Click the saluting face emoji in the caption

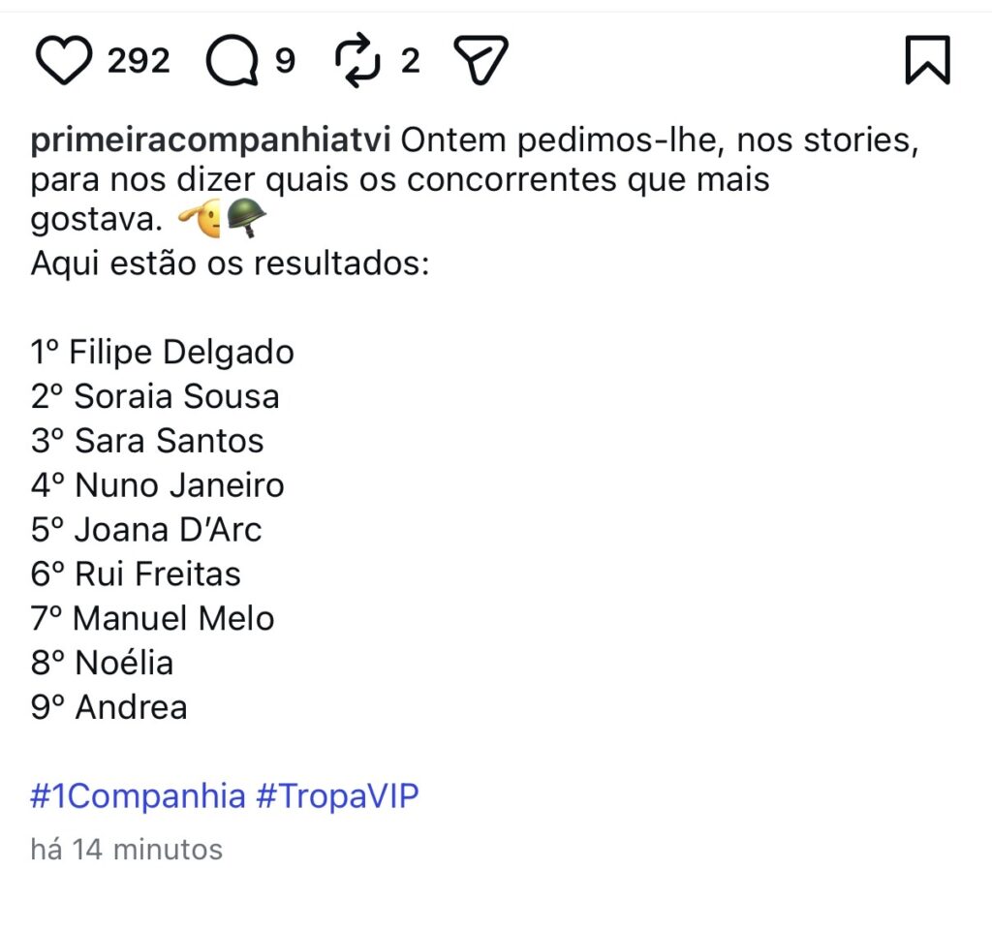point(201,220)
